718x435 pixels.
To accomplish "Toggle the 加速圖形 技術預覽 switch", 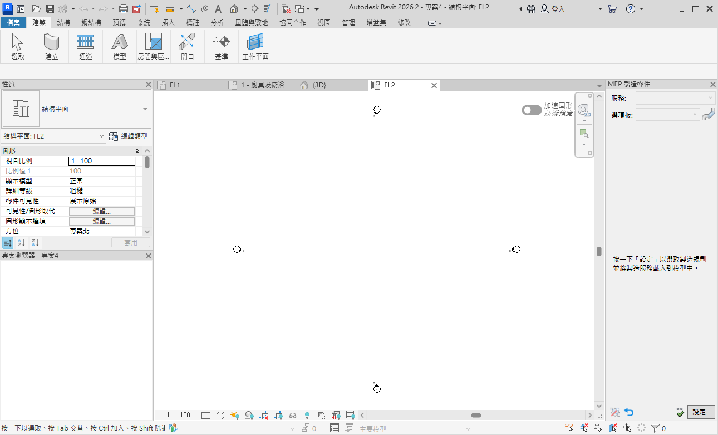I will pyautogui.click(x=532, y=110).
